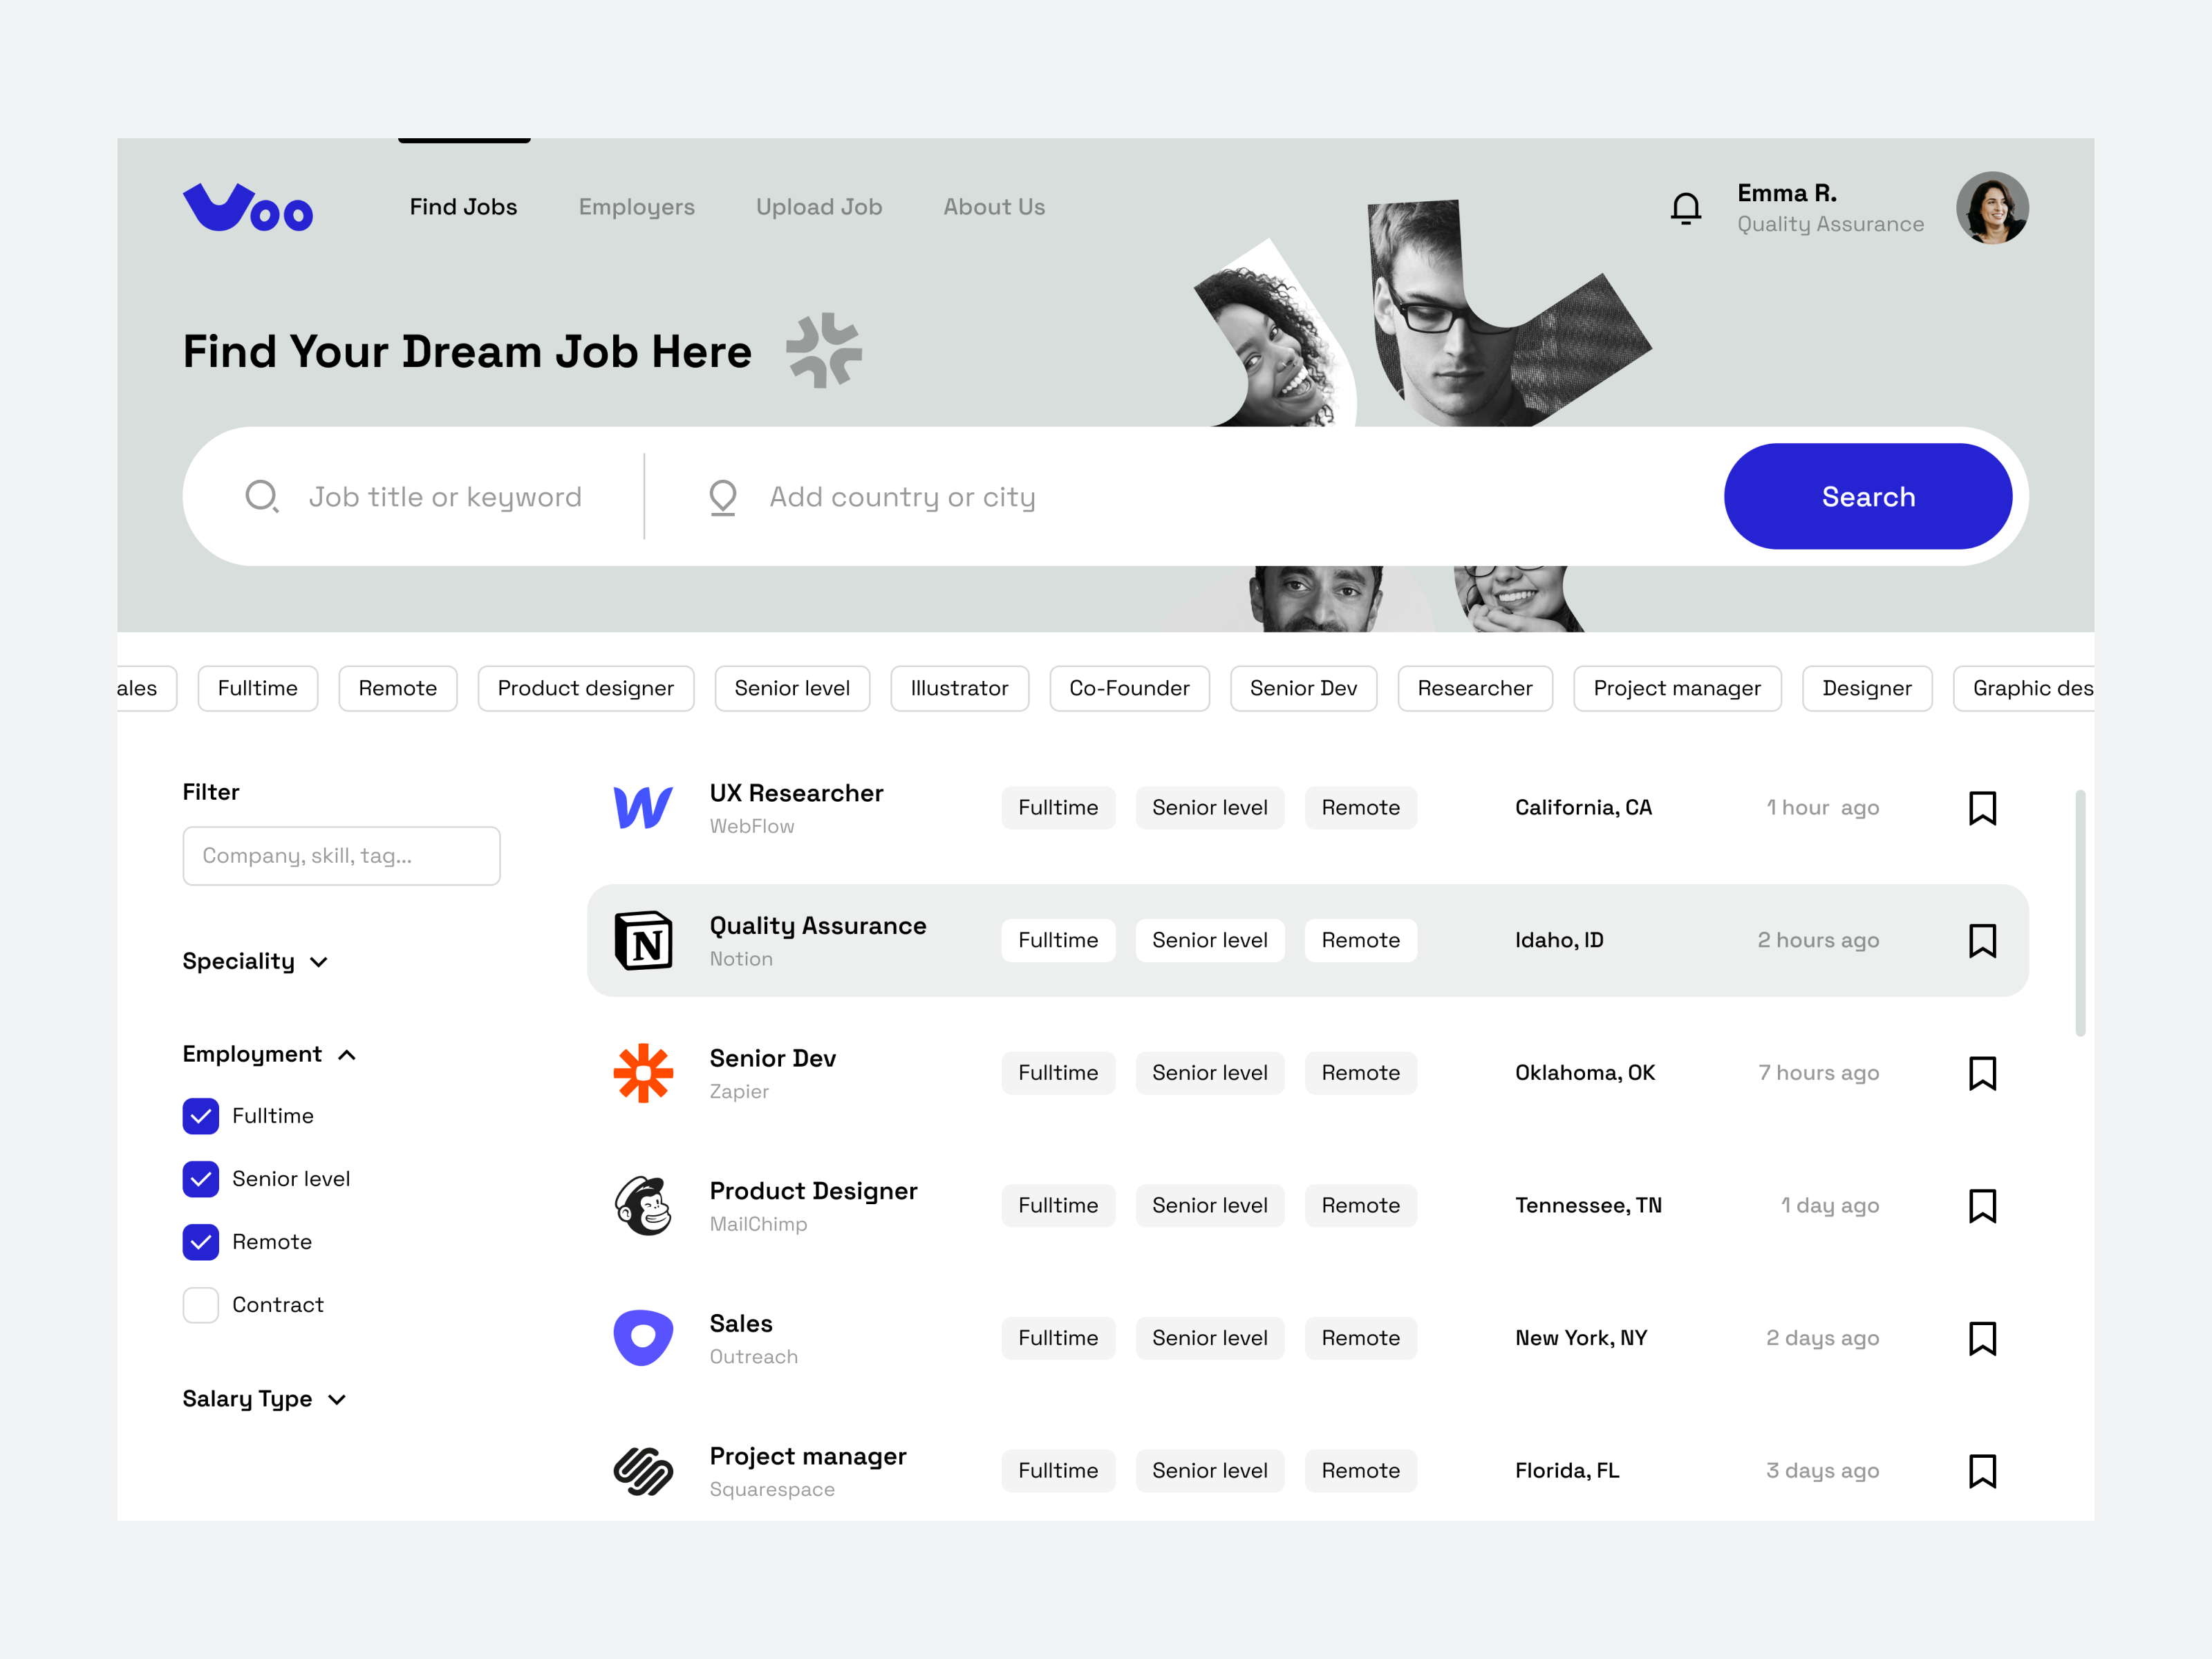
Task: Click the WebFlow logo next to UX Researcher
Action: 642,807
